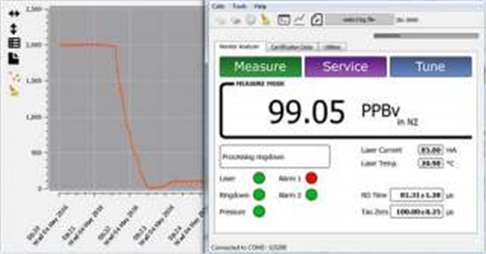486x254 pixels.
Task: Click the vertical zoom arrows icon
Action: (13, 29)
